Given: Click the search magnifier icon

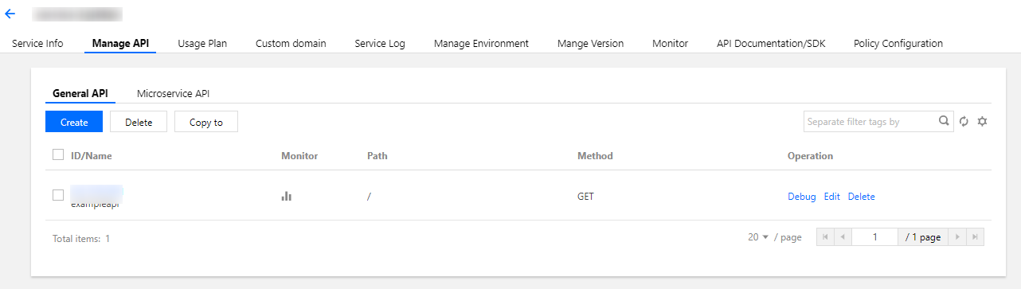Looking at the screenshot, I should click(944, 121).
